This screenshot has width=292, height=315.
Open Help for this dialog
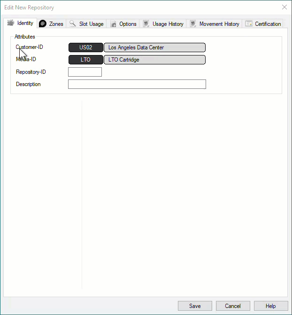click(x=271, y=306)
